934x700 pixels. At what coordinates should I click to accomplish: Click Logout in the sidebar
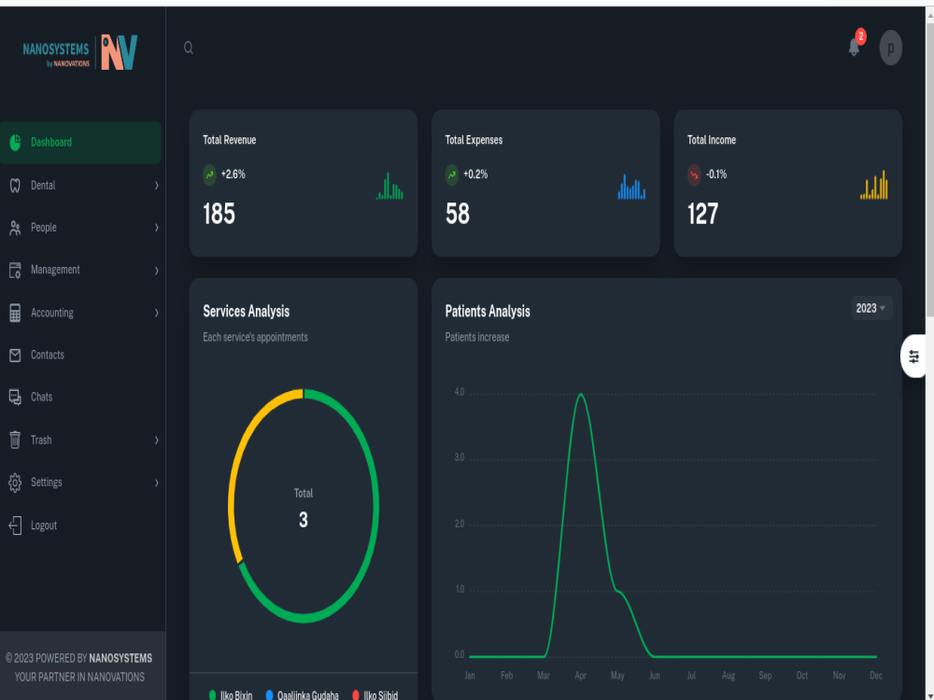click(x=80, y=525)
